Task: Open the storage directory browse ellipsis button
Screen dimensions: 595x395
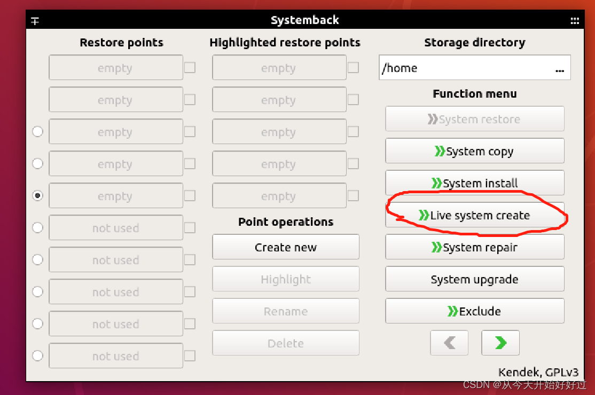Action: [x=559, y=70]
